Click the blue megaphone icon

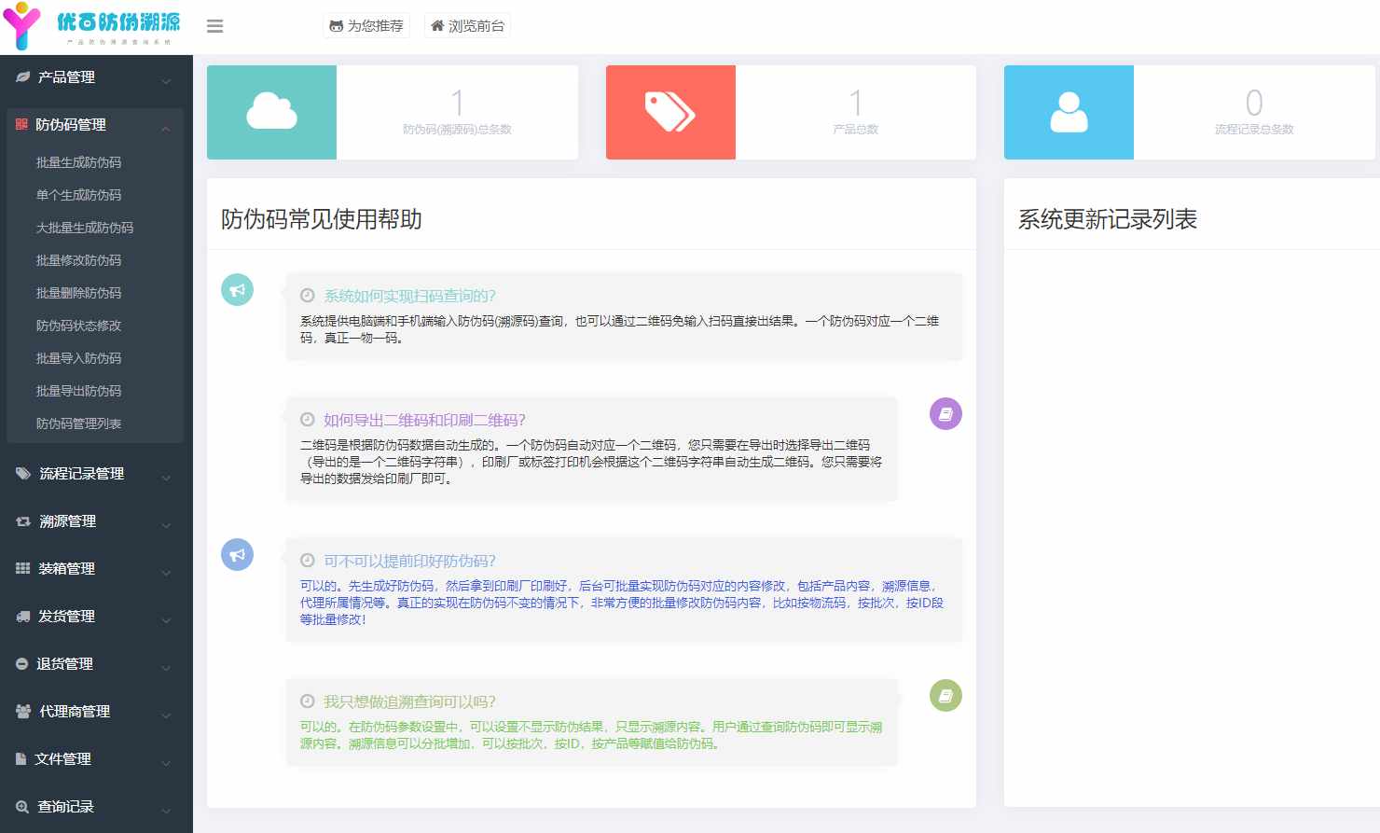pos(237,555)
